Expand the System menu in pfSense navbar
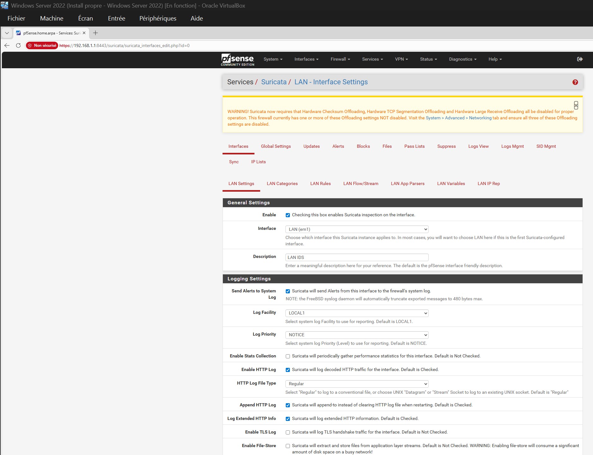This screenshot has height=455, width=593. [273, 59]
